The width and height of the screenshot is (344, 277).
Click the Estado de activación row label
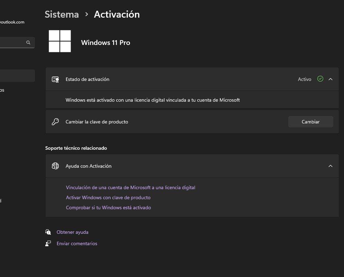(87, 79)
